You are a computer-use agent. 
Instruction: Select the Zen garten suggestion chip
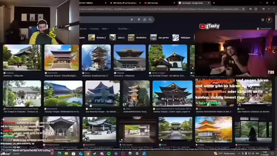(x=160, y=38)
